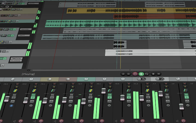Viewport: 196px width, 123px height.
Task: Mute the teal mixer channel
Action: (x=91, y=83)
